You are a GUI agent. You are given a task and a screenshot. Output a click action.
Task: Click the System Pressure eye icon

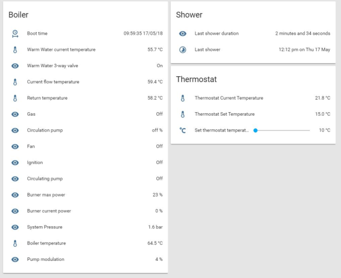[15, 227]
